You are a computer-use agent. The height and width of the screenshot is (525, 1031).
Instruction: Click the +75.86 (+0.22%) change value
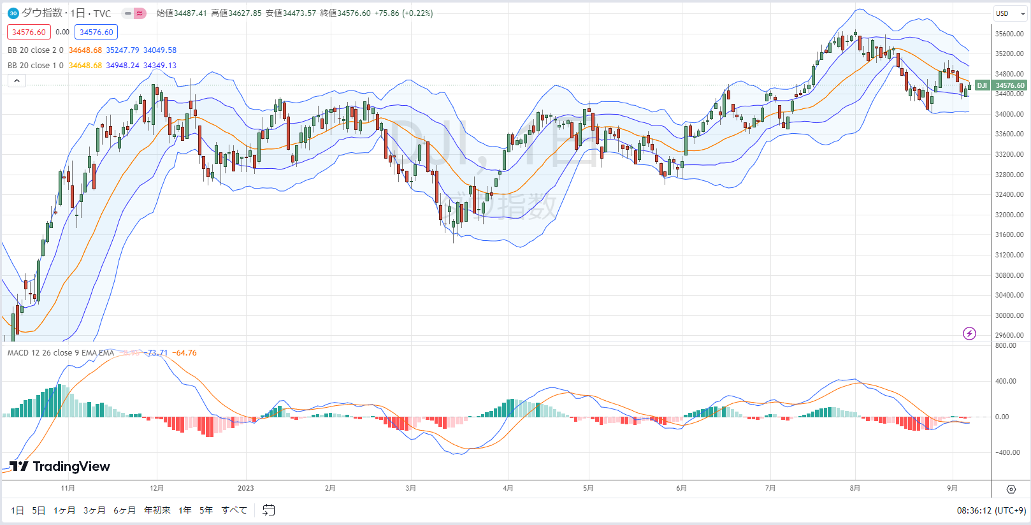click(403, 13)
